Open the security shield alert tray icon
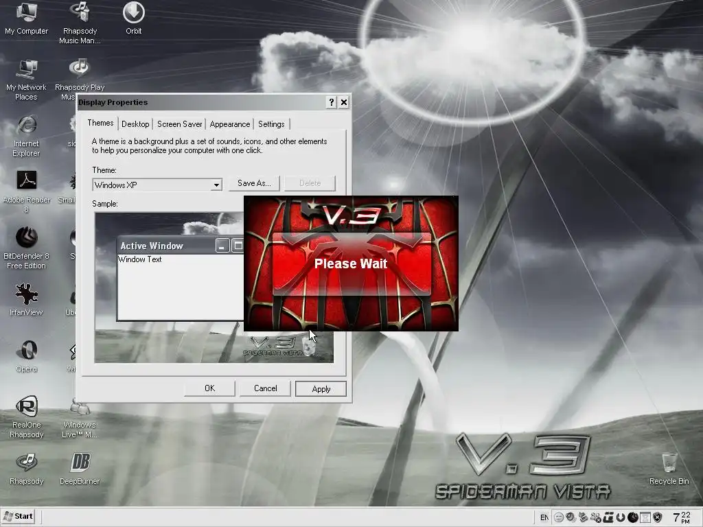 click(x=657, y=517)
